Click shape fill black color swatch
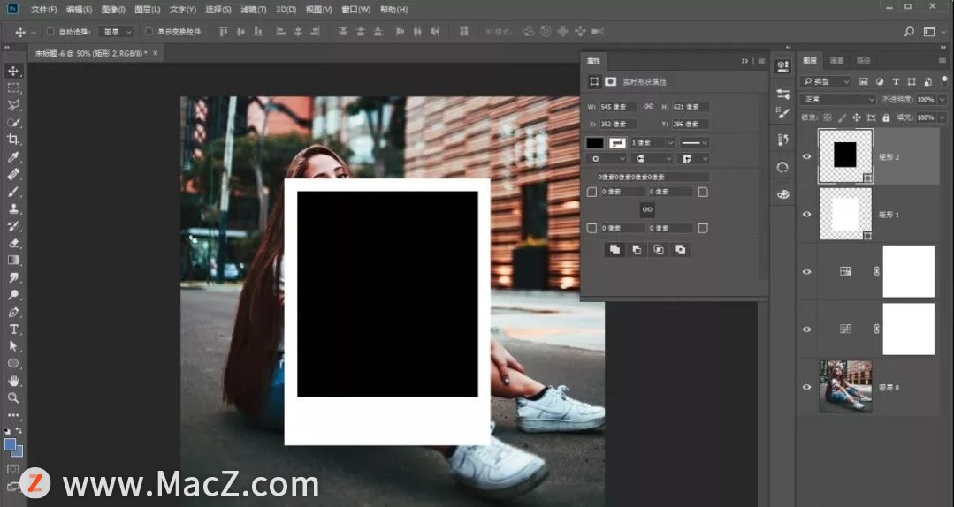This screenshot has width=954, height=507. [594, 143]
